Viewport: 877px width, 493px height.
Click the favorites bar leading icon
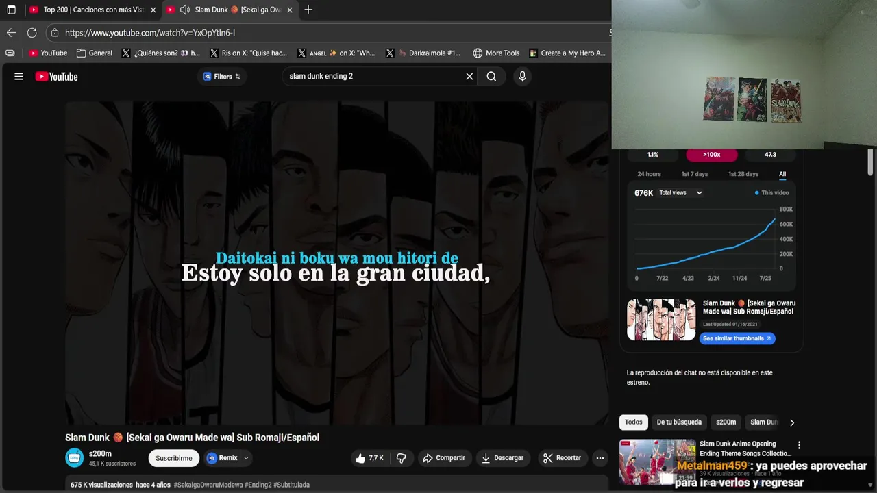pyautogui.click(x=10, y=53)
